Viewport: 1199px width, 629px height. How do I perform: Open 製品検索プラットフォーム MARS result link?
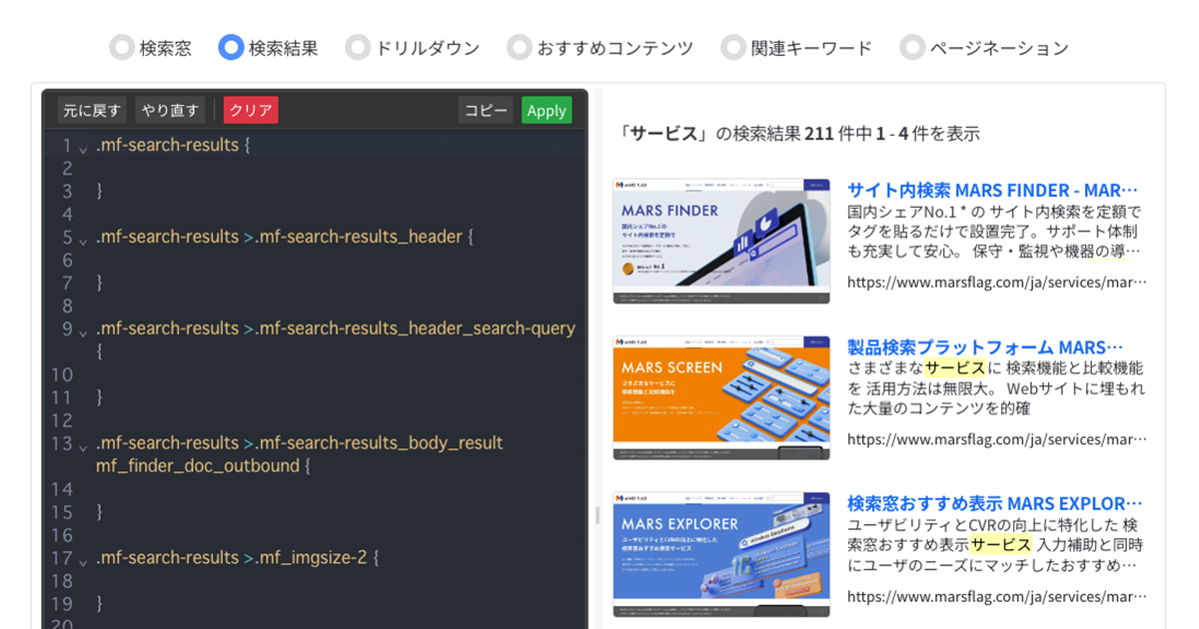[985, 346]
